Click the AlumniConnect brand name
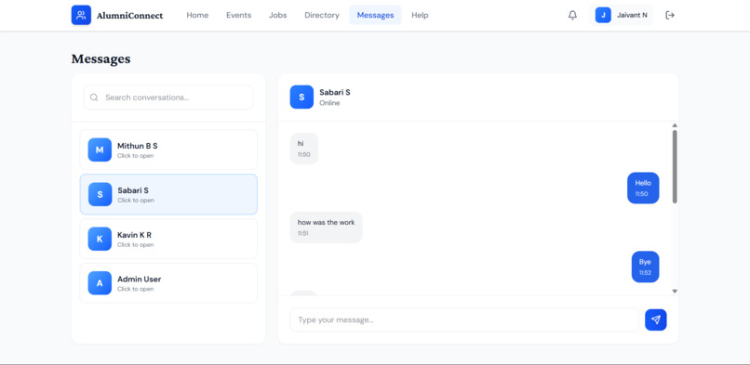Image resolution: width=750 pixels, height=365 pixels. (129, 16)
